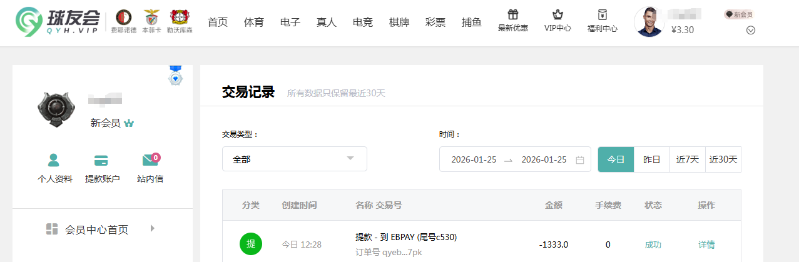Open 交易类型 全部 dropdown

295,159
